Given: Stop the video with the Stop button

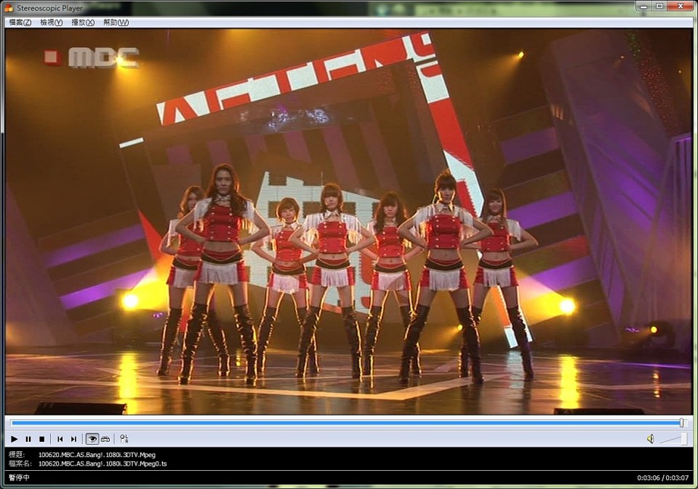Looking at the screenshot, I should (42, 439).
